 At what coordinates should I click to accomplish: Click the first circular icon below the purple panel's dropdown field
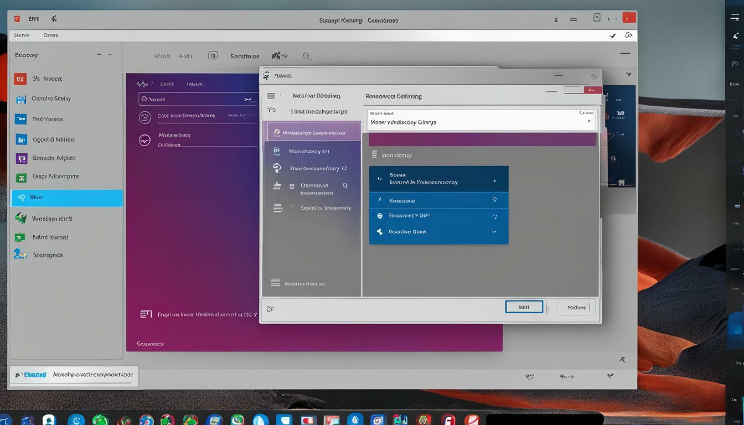point(144,117)
